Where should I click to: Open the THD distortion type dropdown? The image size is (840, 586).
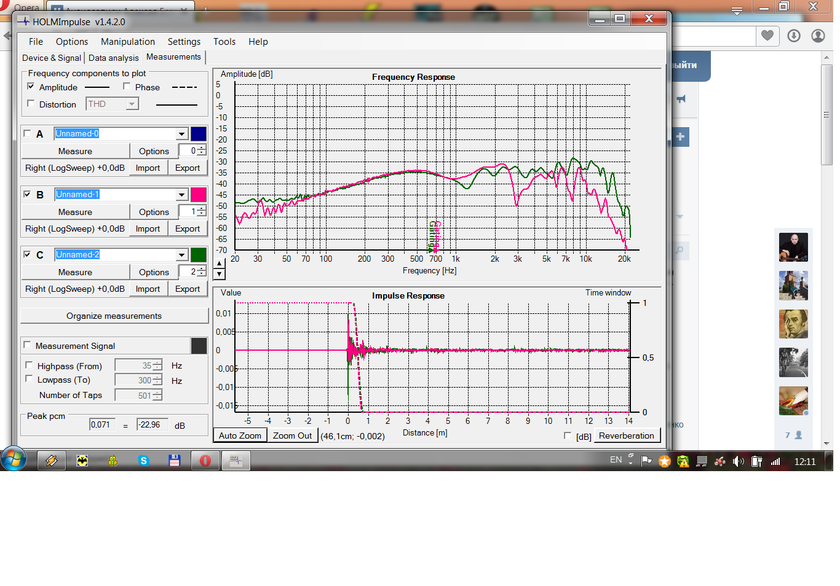pyautogui.click(x=132, y=104)
